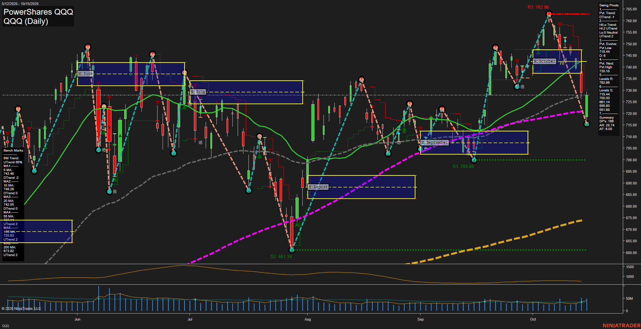Click the swing low pivot marker above S2 661.14
This screenshot has width=641, height=329.
coord(292,250)
